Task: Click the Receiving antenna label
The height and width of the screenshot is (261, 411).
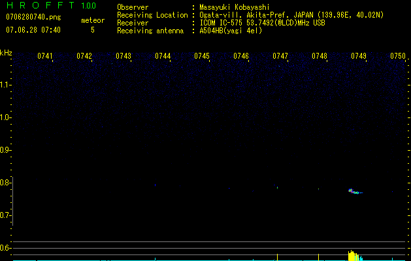Action: pyautogui.click(x=150, y=31)
